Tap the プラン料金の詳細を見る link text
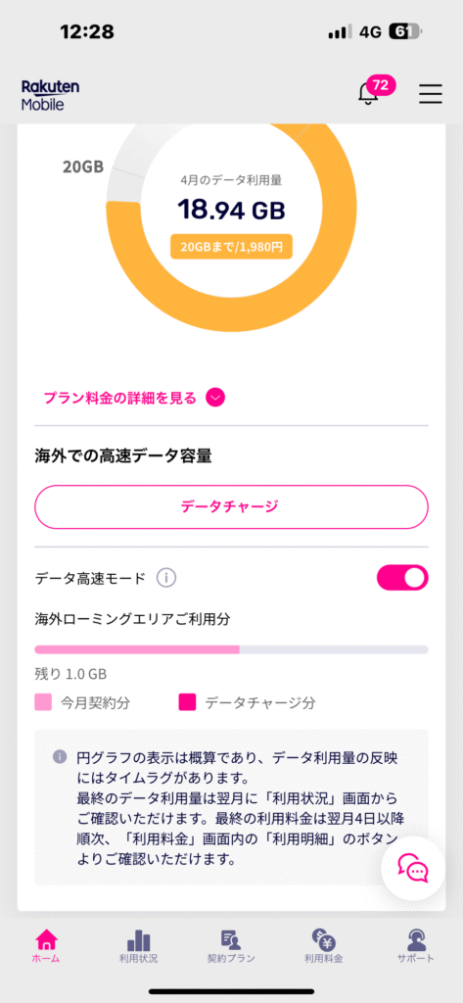This screenshot has height=1003, width=463. [119, 398]
